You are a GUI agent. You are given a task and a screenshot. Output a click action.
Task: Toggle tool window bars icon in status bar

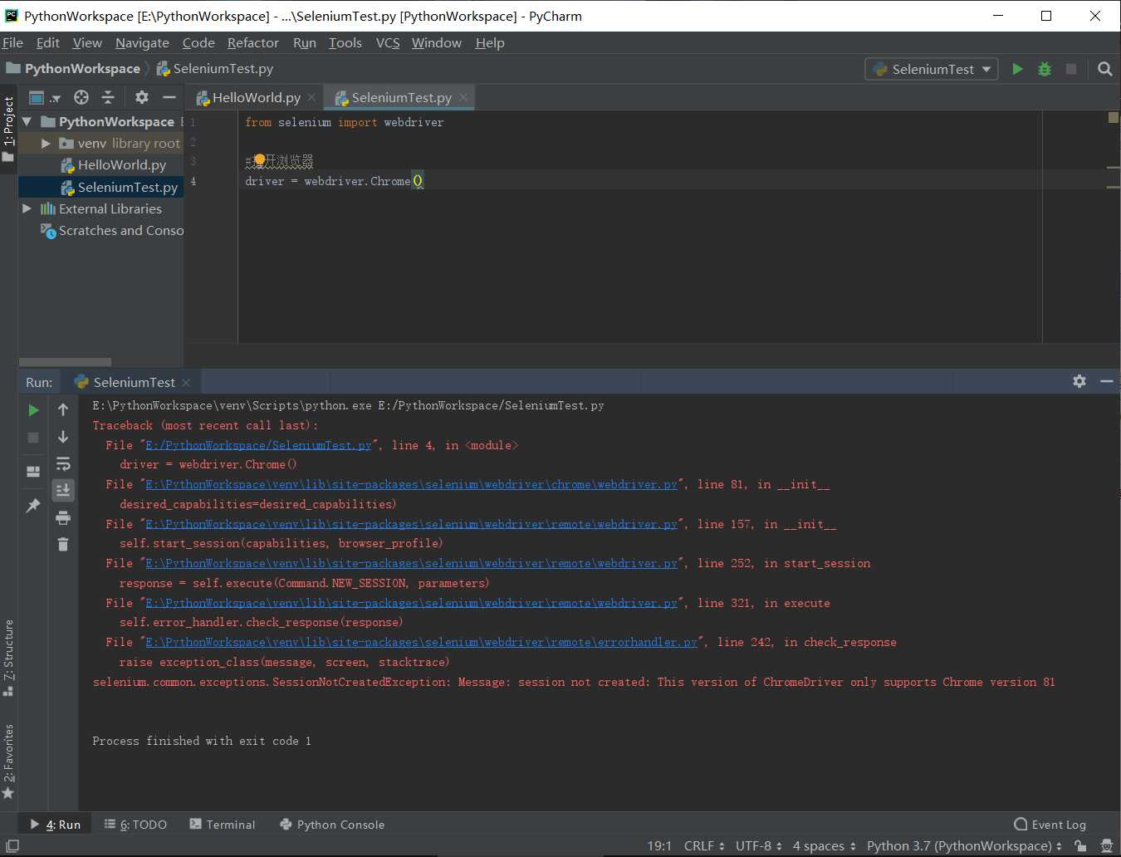12,846
